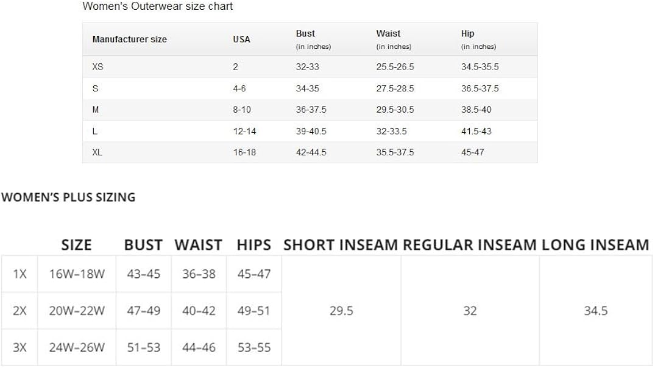Click the regular inseam value 32
This screenshot has height=368, width=655.
click(x=470, y=311)
